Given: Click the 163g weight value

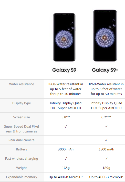Looking at the screenshot, I should 66,168.
